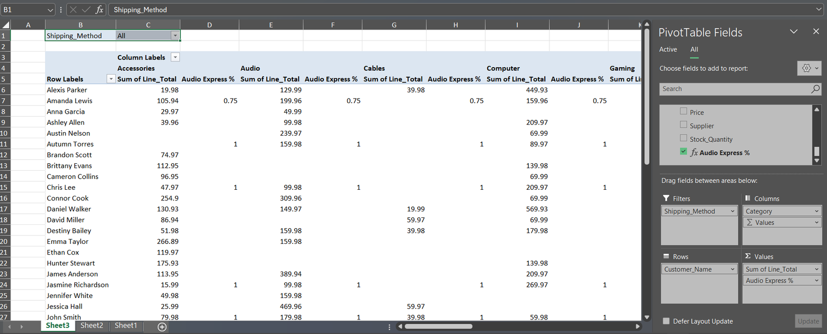Viewport: 827px width, 334px height.
Task: Open Customer_Name field menu in Rows area
Action: (732, 269)
